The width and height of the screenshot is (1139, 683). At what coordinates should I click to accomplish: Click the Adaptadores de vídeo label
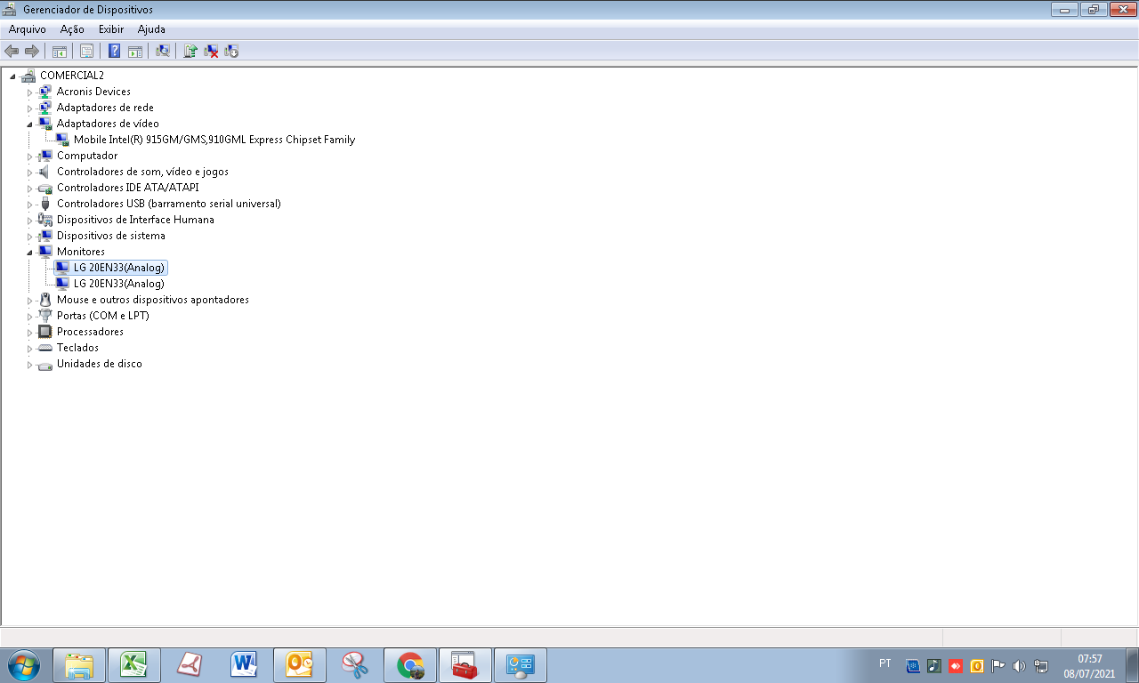[x=108, y=124]
